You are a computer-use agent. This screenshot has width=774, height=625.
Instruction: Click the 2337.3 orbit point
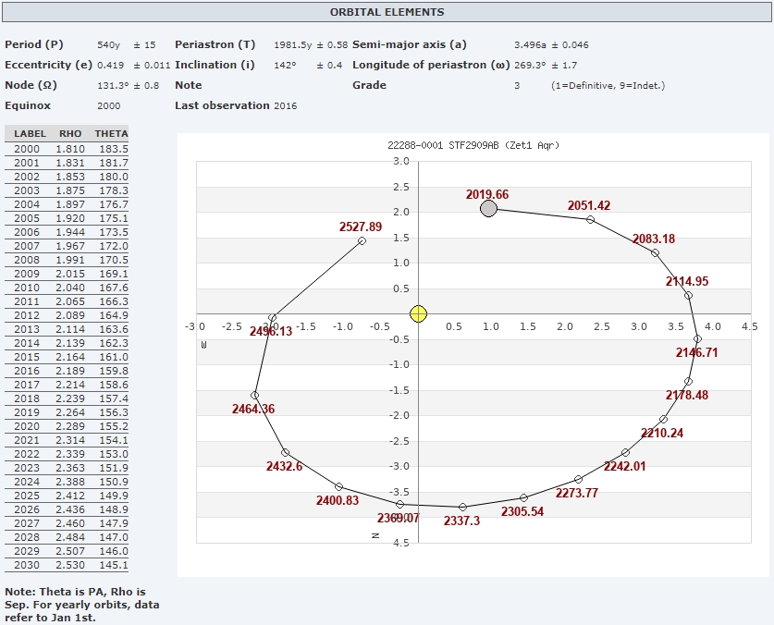click(x=462, y=507)
